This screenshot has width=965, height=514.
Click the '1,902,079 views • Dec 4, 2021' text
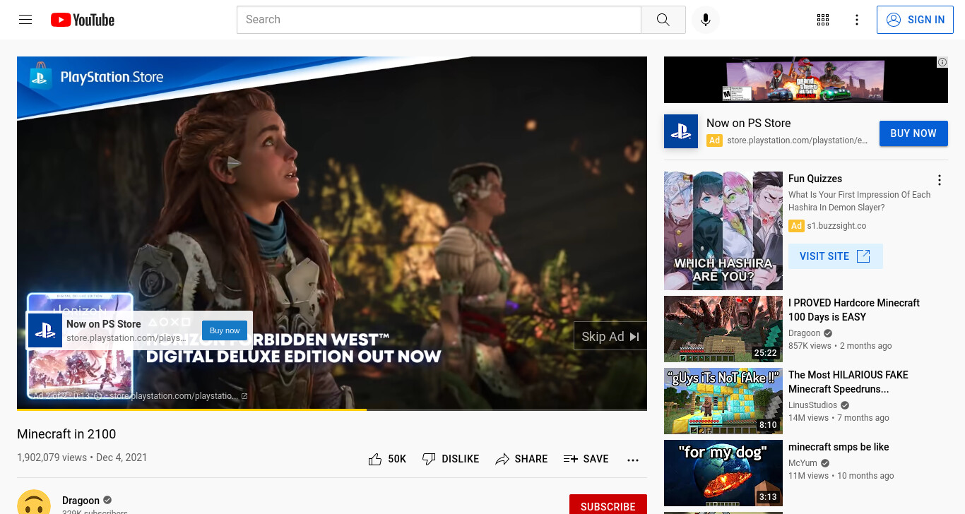click(x=82, y=458)
